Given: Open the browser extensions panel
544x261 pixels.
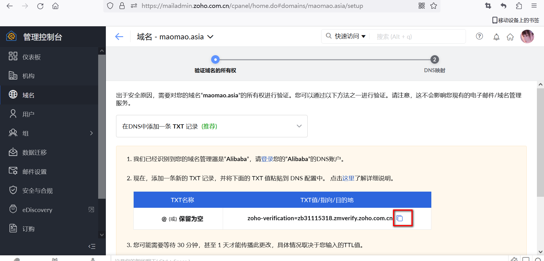Looking at the screenshot, I should (x=519, y=6).
